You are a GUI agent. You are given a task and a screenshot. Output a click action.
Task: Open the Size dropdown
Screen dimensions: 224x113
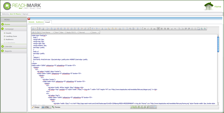point(57,32)
